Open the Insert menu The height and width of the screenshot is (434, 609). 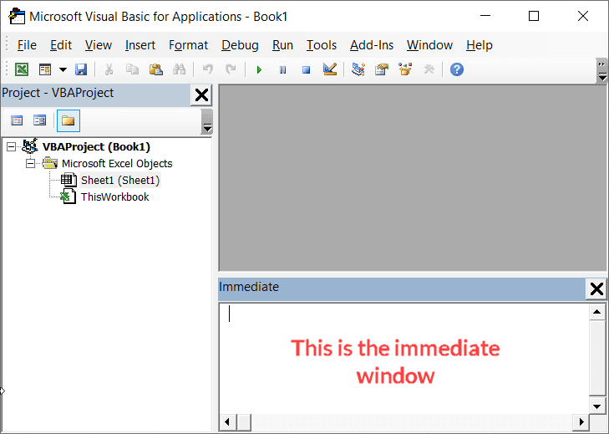click(x=140, y=45)
